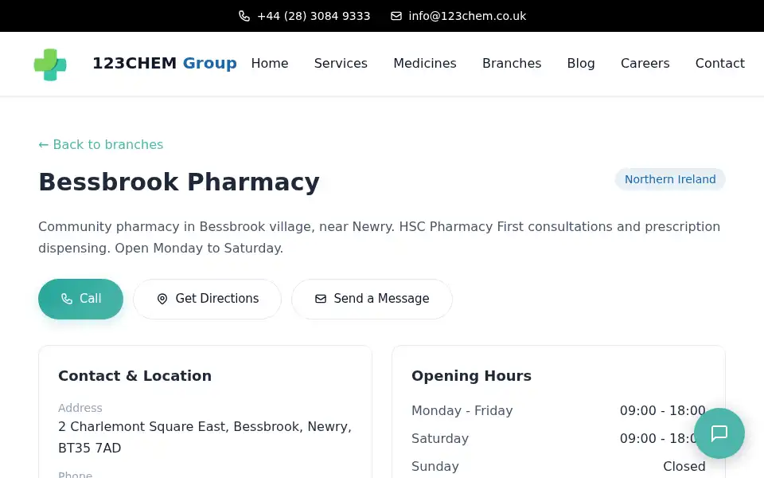This screenshot has height=478, width=764.
Task: Click the phone number +44 (28) 3084 9333
Action: [314, 16]
